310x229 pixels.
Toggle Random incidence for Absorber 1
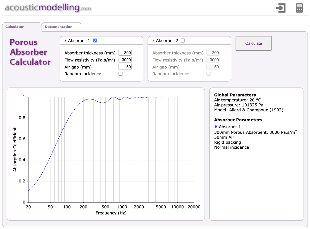[120, 74]
